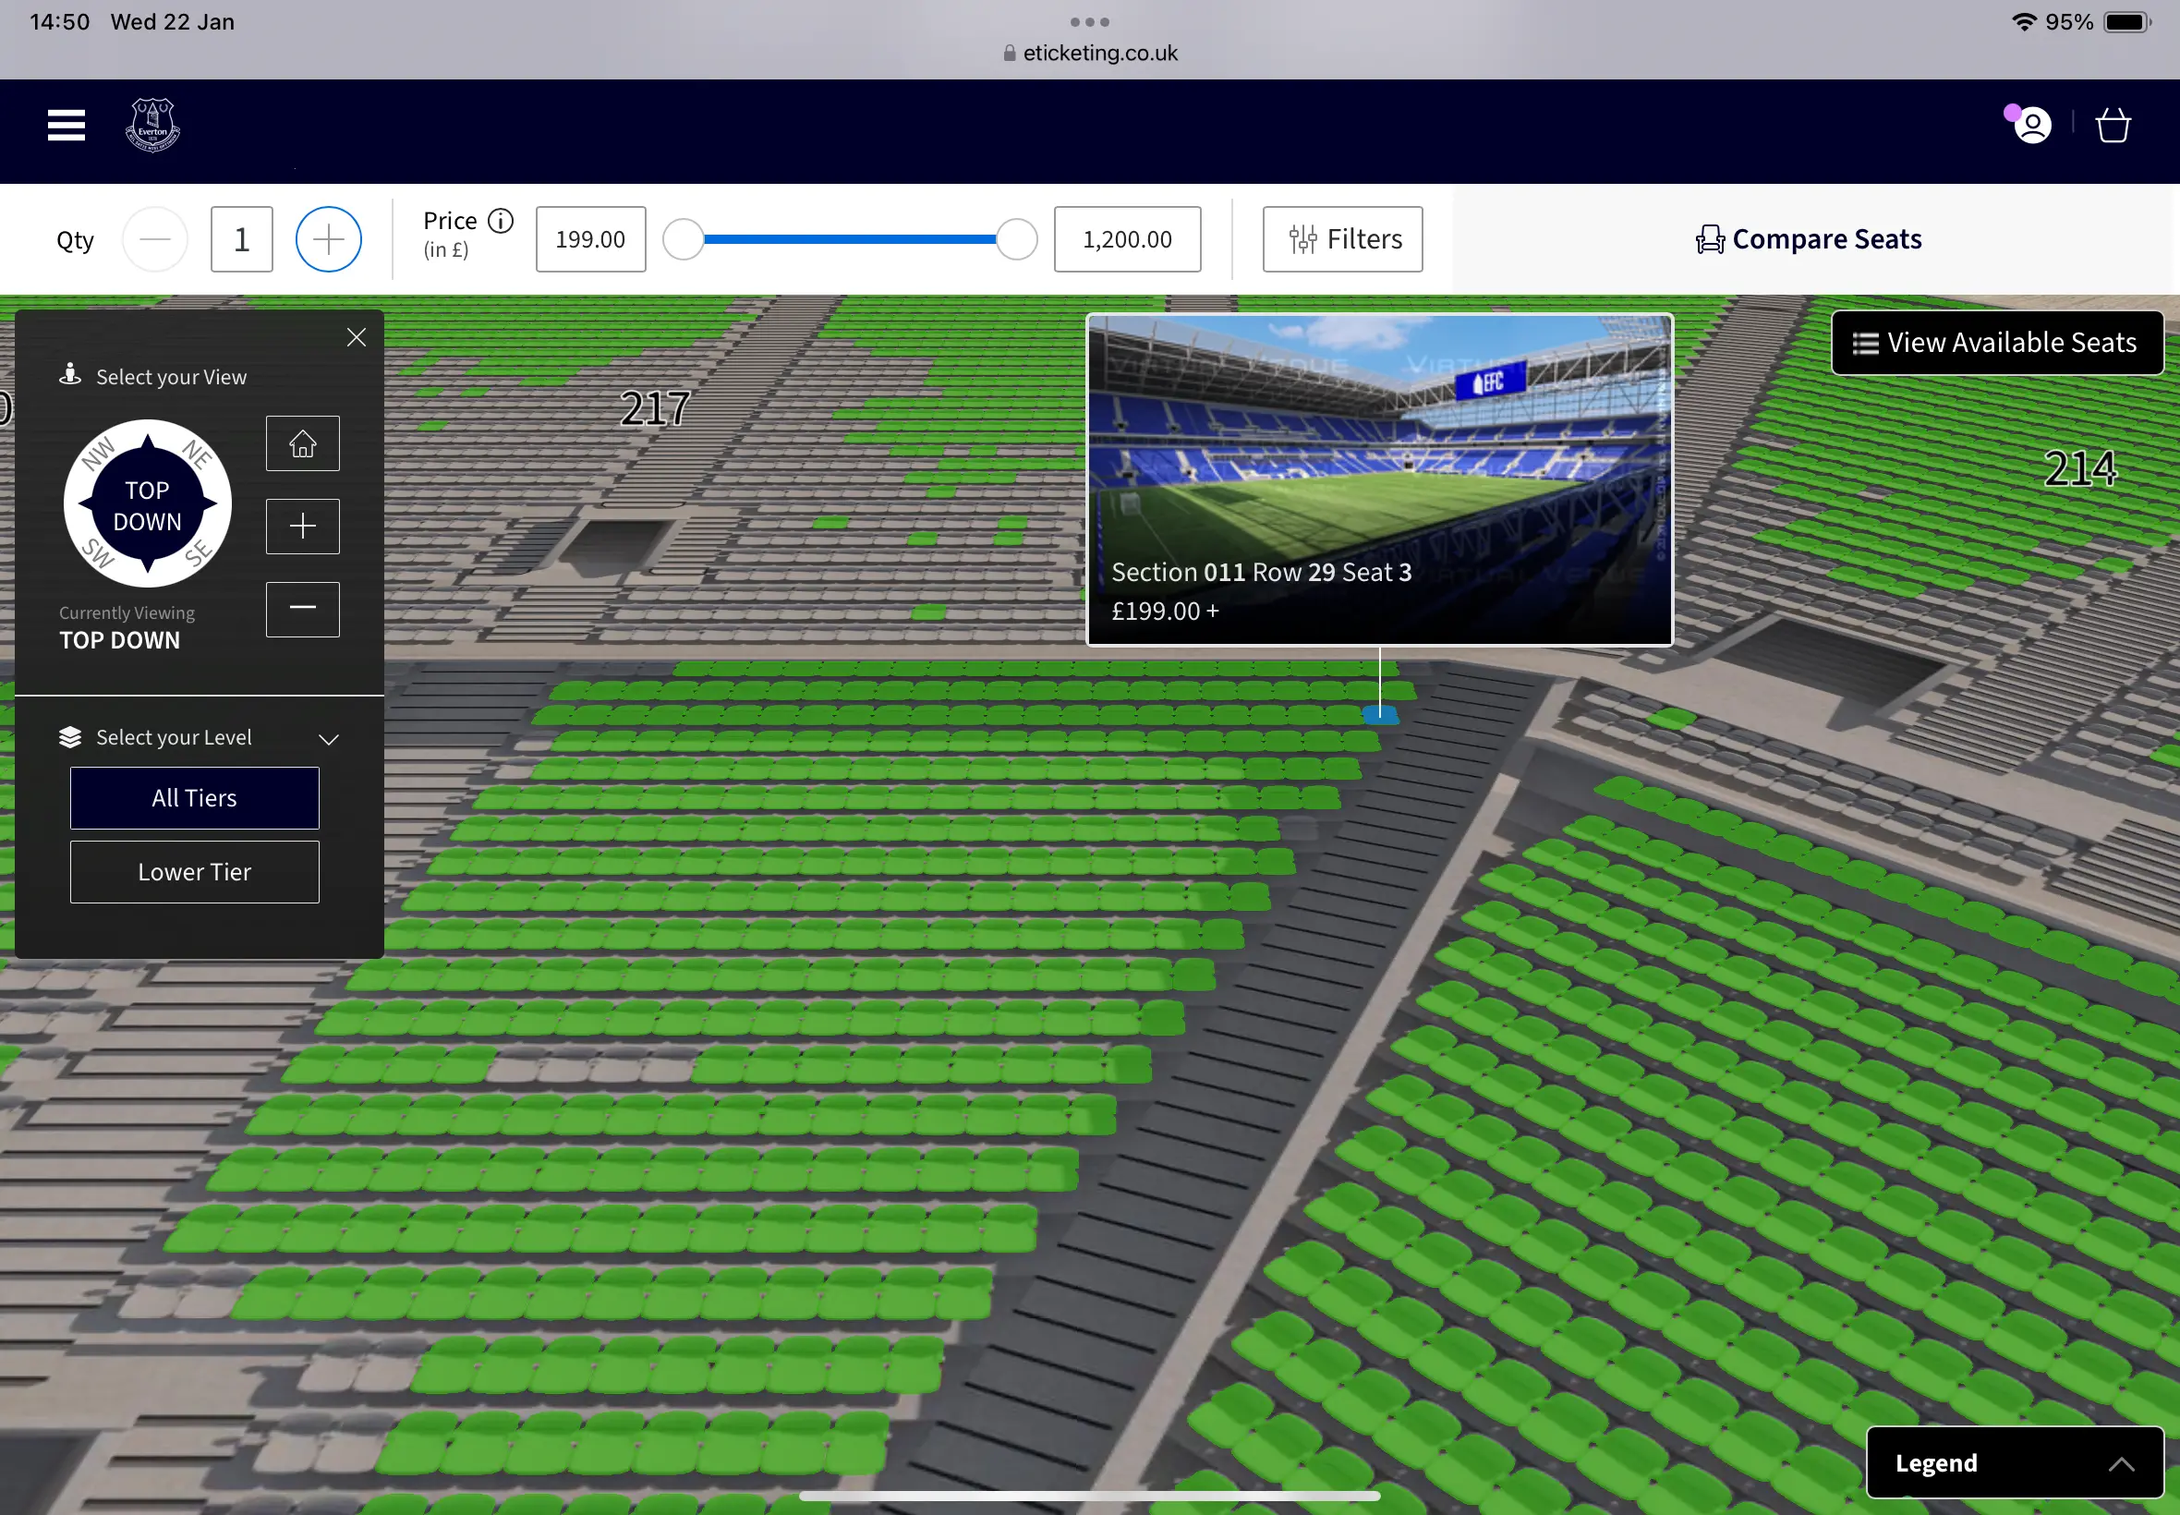Viewport: 2180px width, 1515px height.
Task: Click the price info icon
Action: [x=501, y=221]
